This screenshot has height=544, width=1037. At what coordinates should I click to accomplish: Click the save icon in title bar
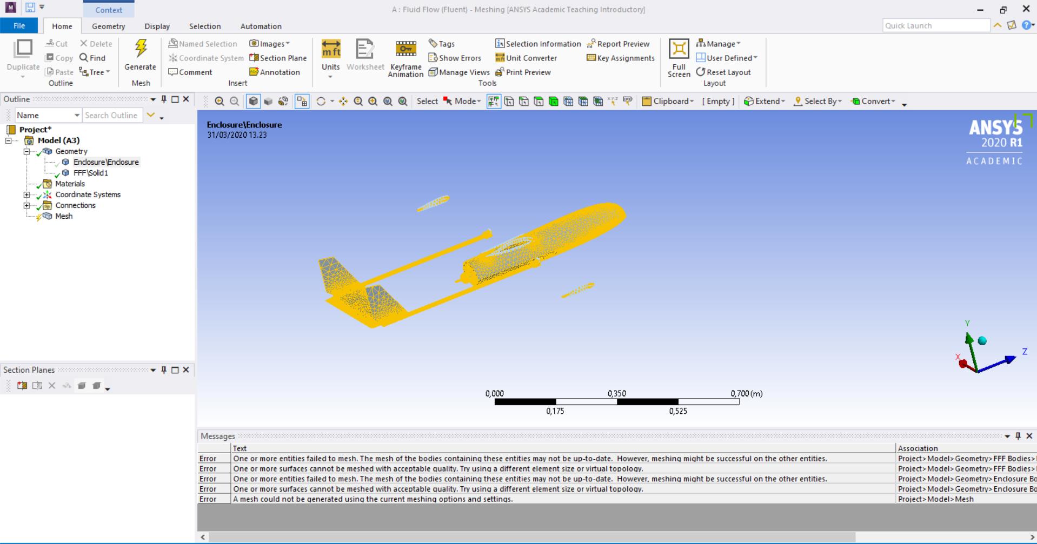(x=30, y=8)
